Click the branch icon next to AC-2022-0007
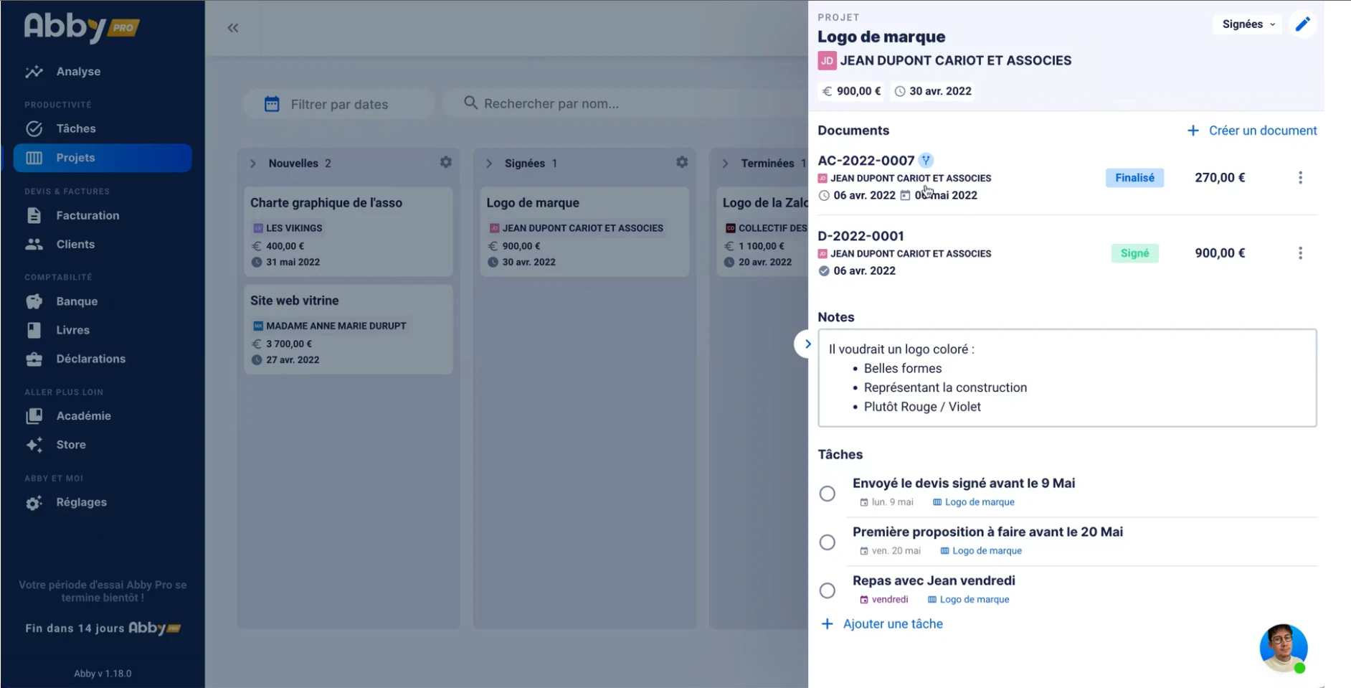 pos(926,160)
